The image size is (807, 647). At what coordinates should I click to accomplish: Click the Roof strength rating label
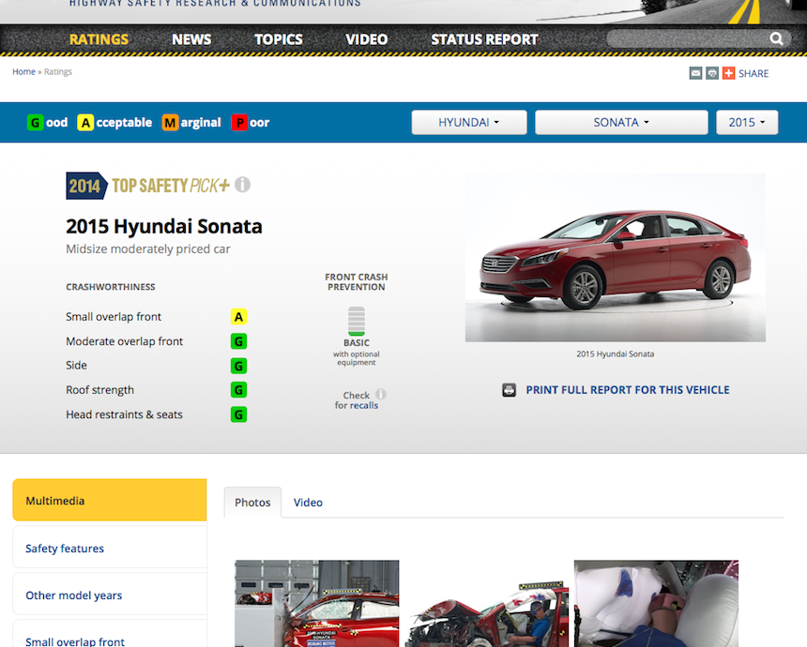point(99,390)
